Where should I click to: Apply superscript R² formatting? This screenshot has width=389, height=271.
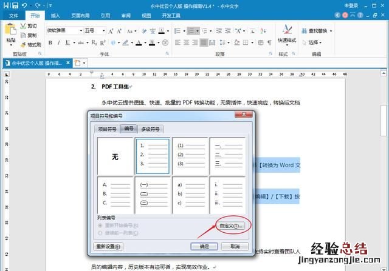point(103,43)
